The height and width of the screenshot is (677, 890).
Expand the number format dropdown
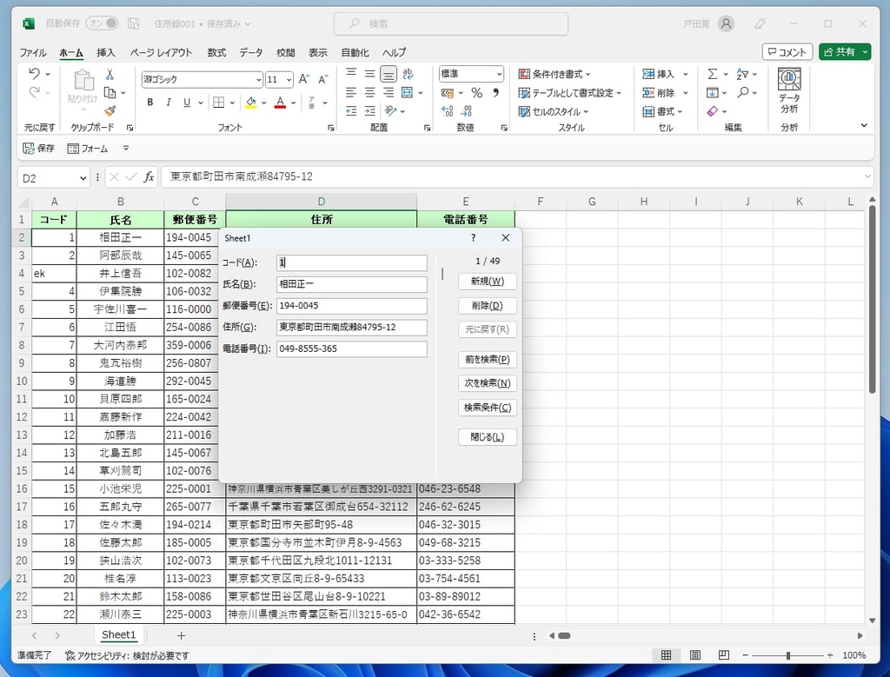[499, 74]
